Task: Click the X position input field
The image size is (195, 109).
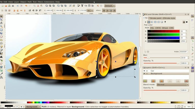Action: tap(49, 11)
